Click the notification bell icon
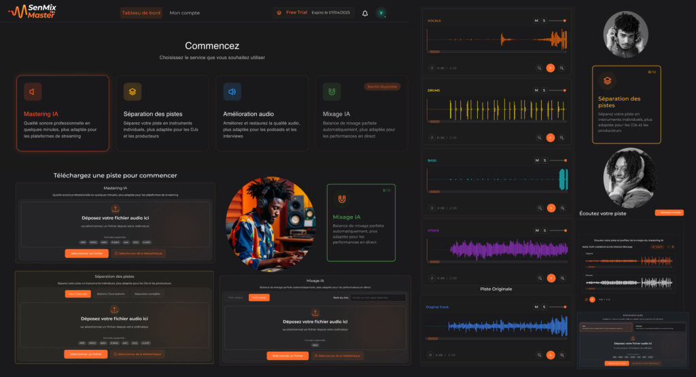This screenshot has height=377, width=696. (365, 13)
